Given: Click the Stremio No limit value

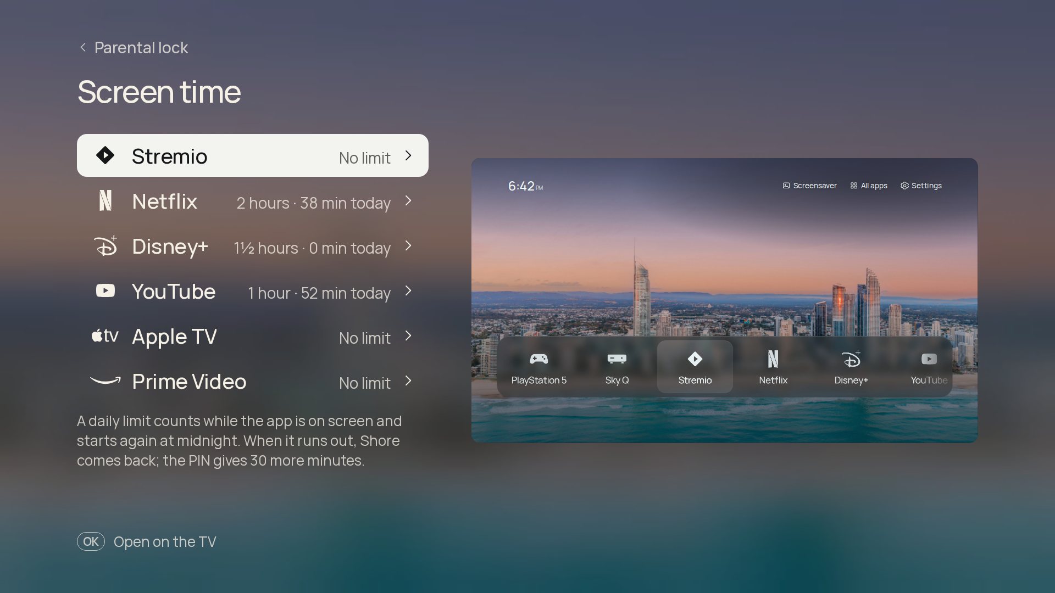Looking at the screenshot, I should 364,158.
